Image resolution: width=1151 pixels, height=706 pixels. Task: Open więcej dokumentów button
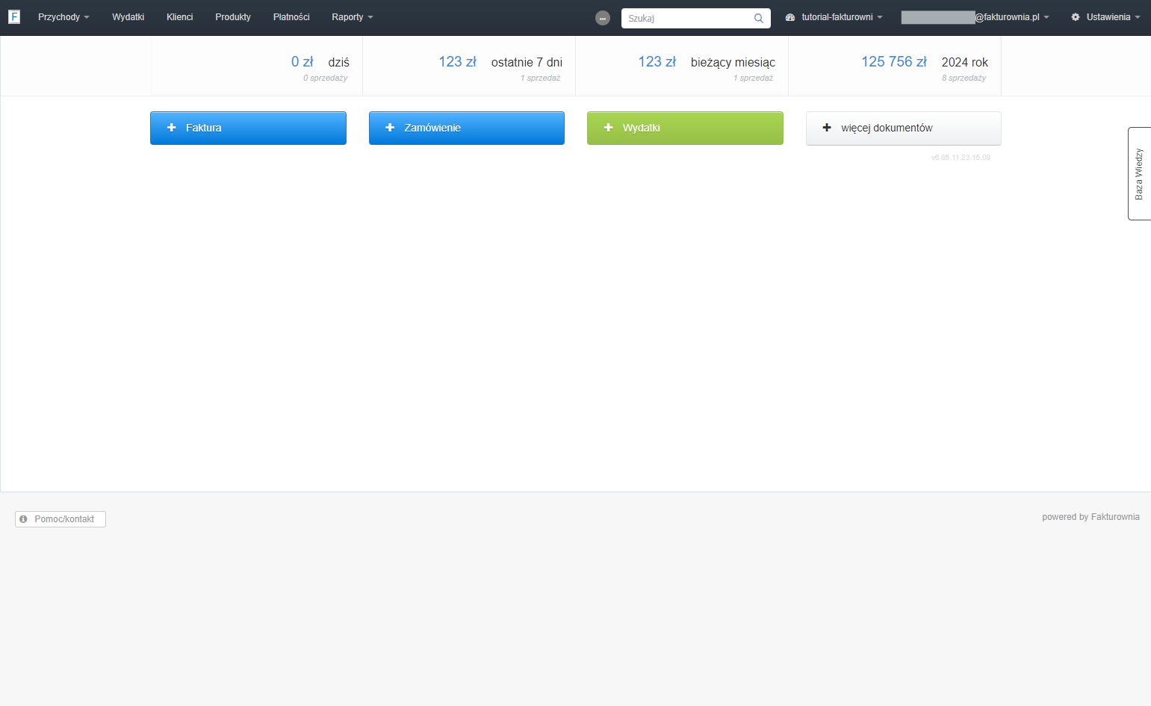tap(904, 128)
